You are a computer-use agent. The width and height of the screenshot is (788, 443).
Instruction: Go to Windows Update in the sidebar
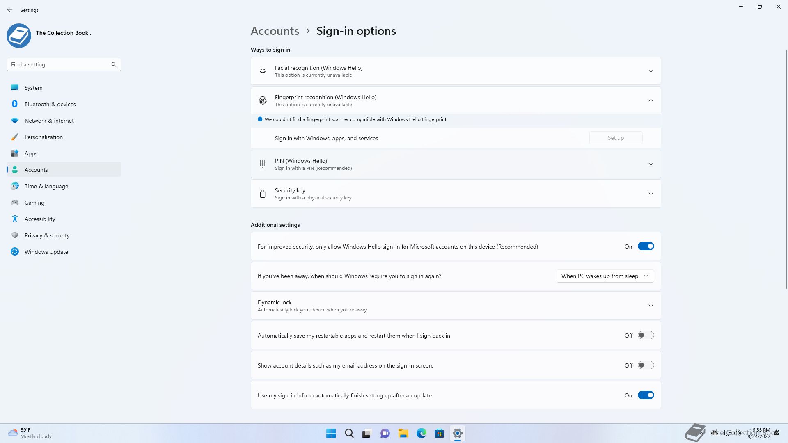point(46,252)
